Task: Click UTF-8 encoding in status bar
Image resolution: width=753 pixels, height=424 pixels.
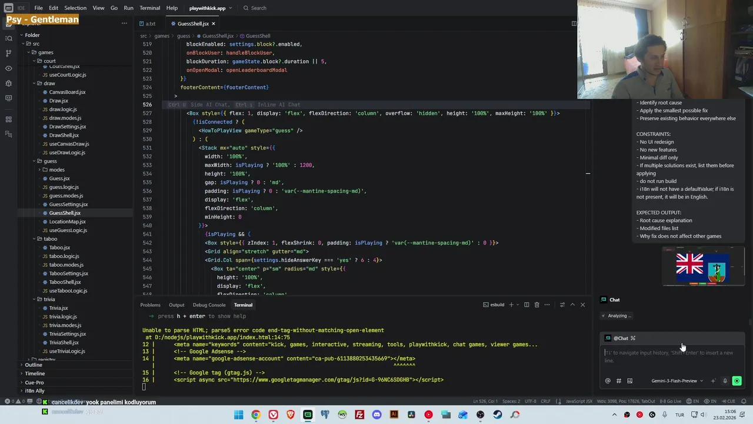Action: 530,401
